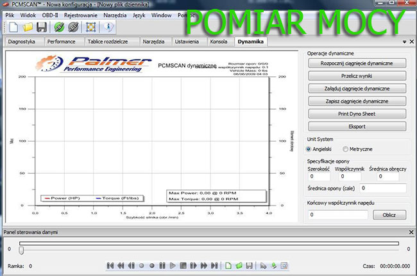417x276 pixels.
Task: Pause data playback
Action: [x=162, y=266]
